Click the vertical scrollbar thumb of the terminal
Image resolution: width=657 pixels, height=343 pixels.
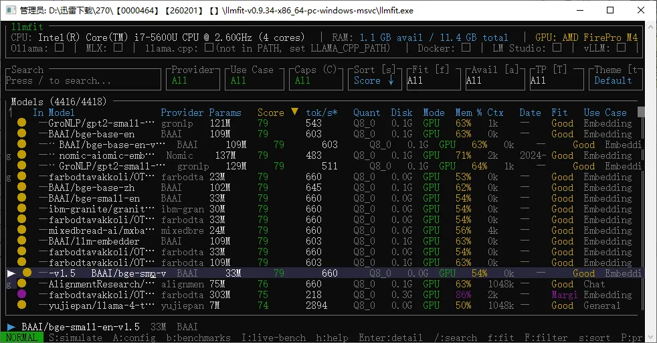click(641, 111)
